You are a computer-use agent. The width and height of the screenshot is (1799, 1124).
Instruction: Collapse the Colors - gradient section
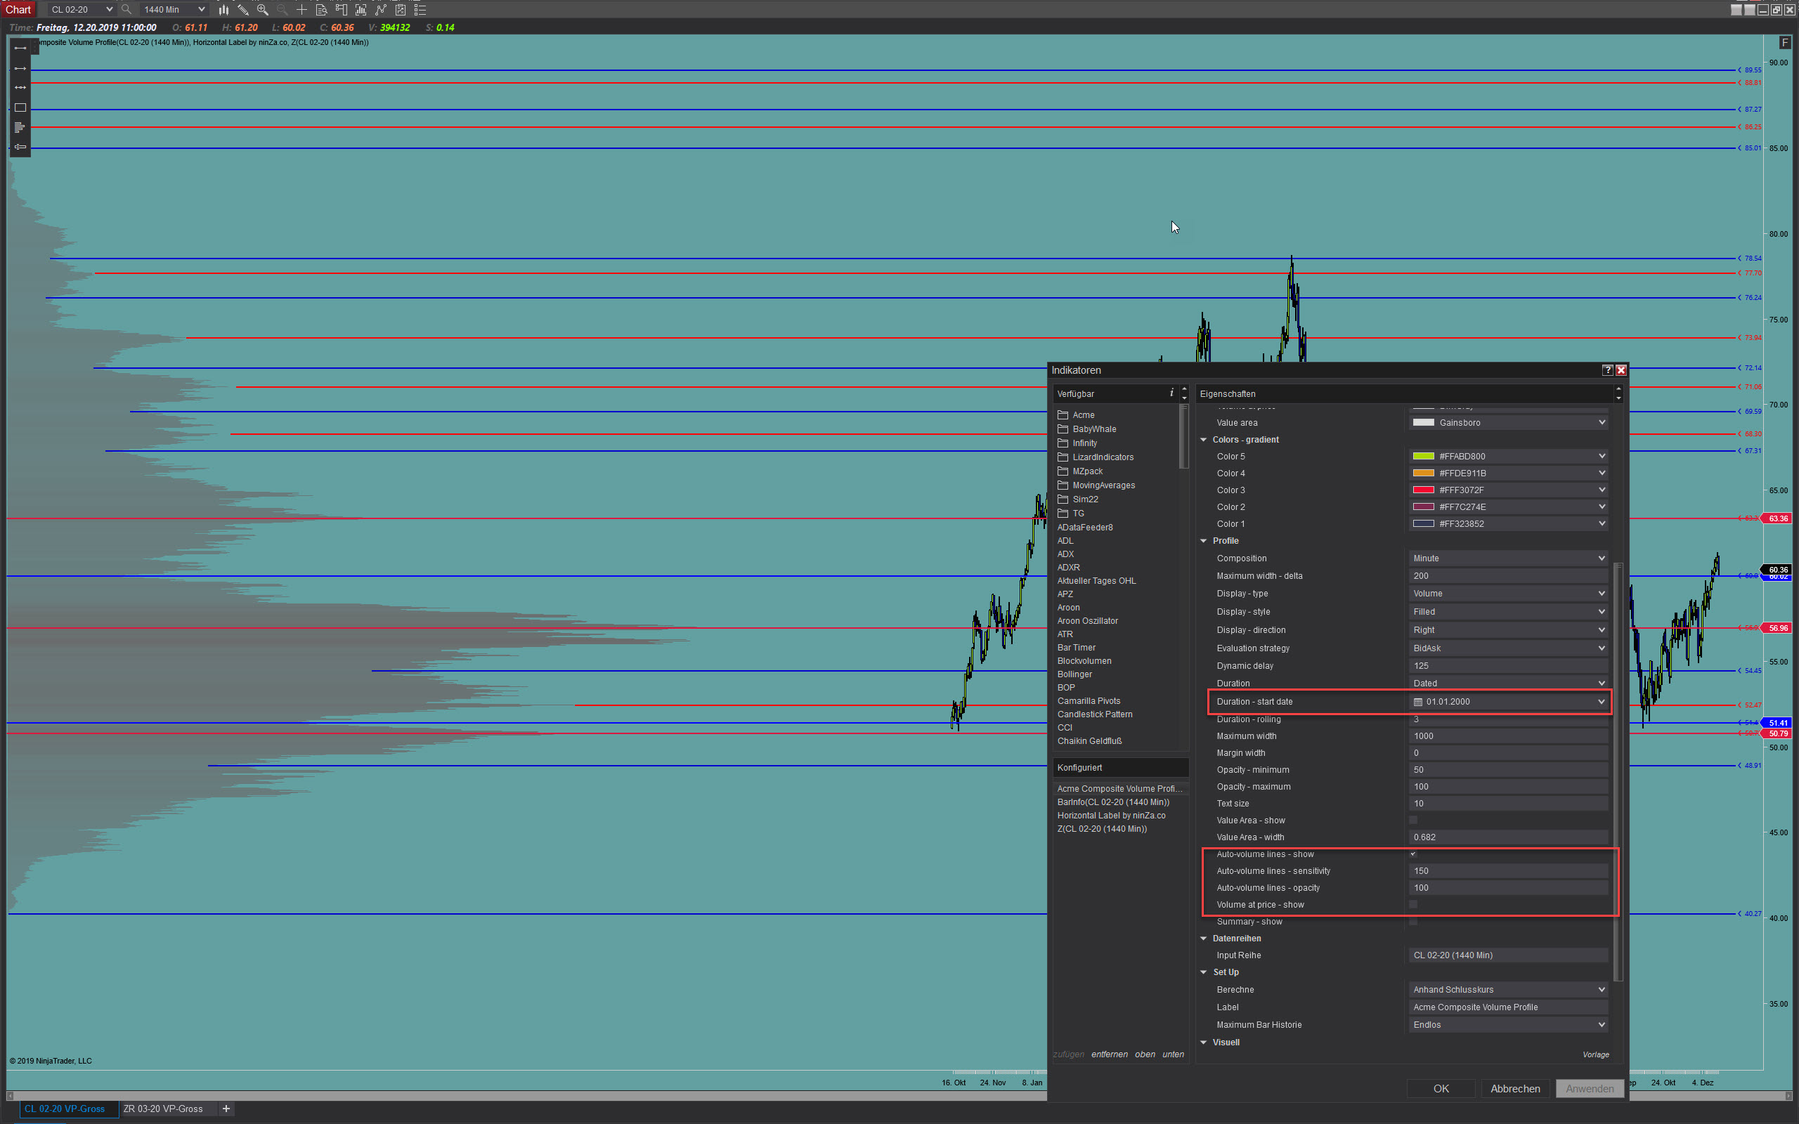pyautogui.click(x=1204, y=439)
